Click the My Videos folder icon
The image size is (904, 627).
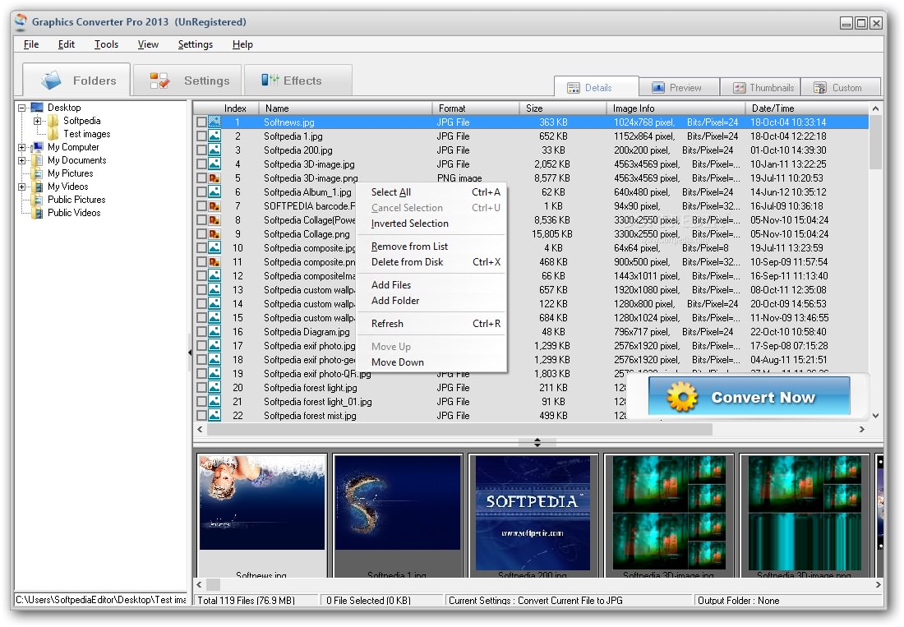pos(37,187)
